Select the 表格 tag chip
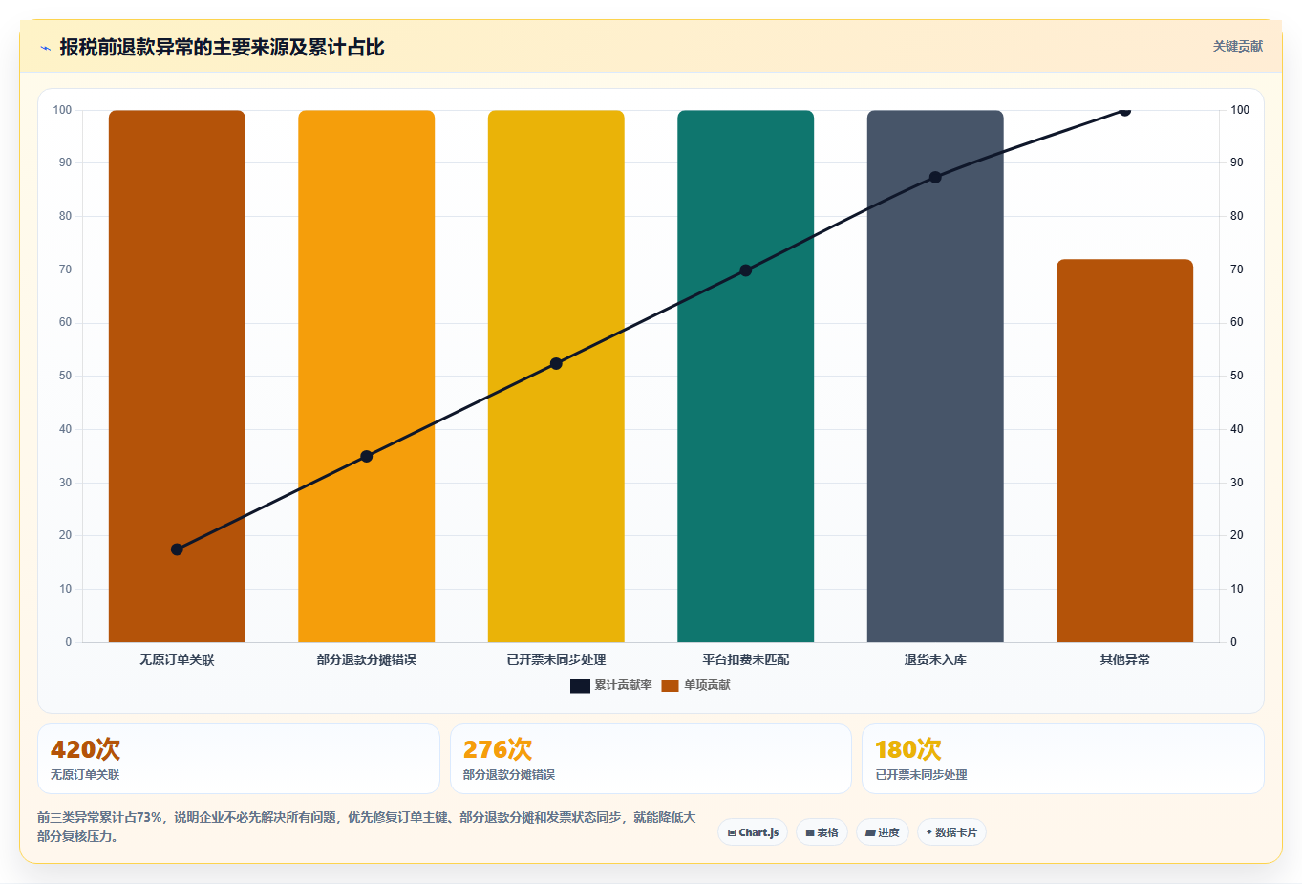This screenshot has width=1302, height=884. 822,832
